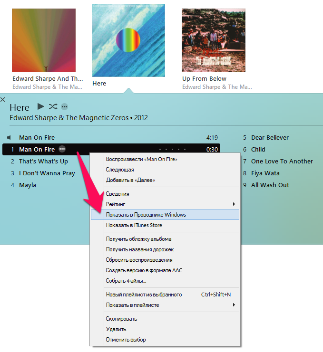
Task: Open the Here album cover thumbnail
Action: click(128, 40)
